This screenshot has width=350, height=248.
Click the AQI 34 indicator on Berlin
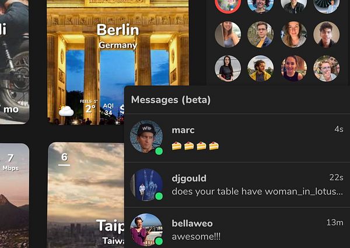tap(108, 109)
